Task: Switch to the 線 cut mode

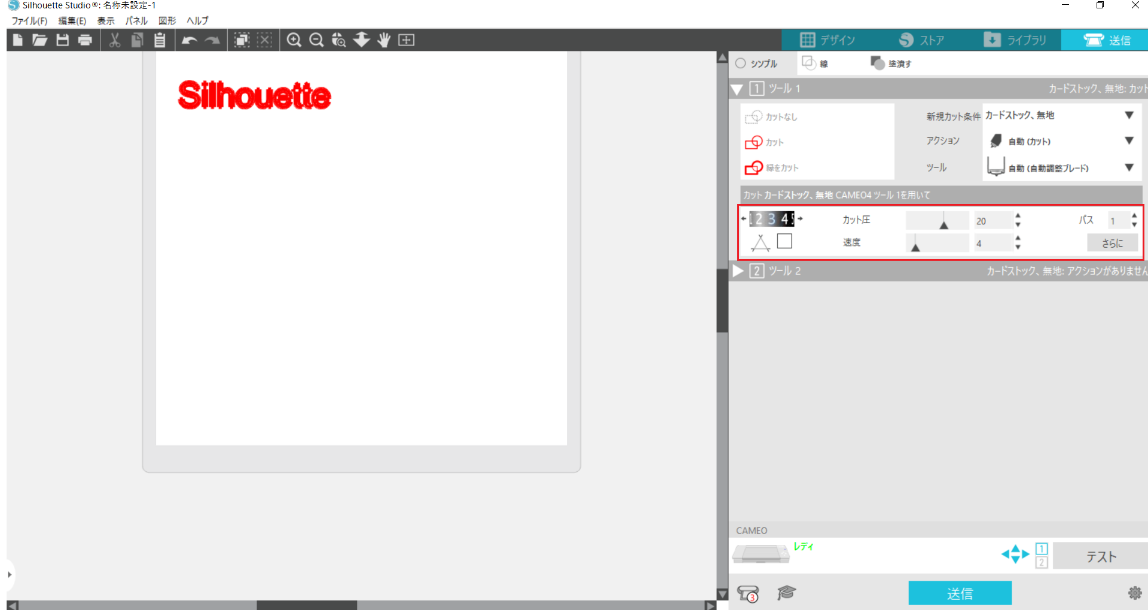Action: pos(815,63)
